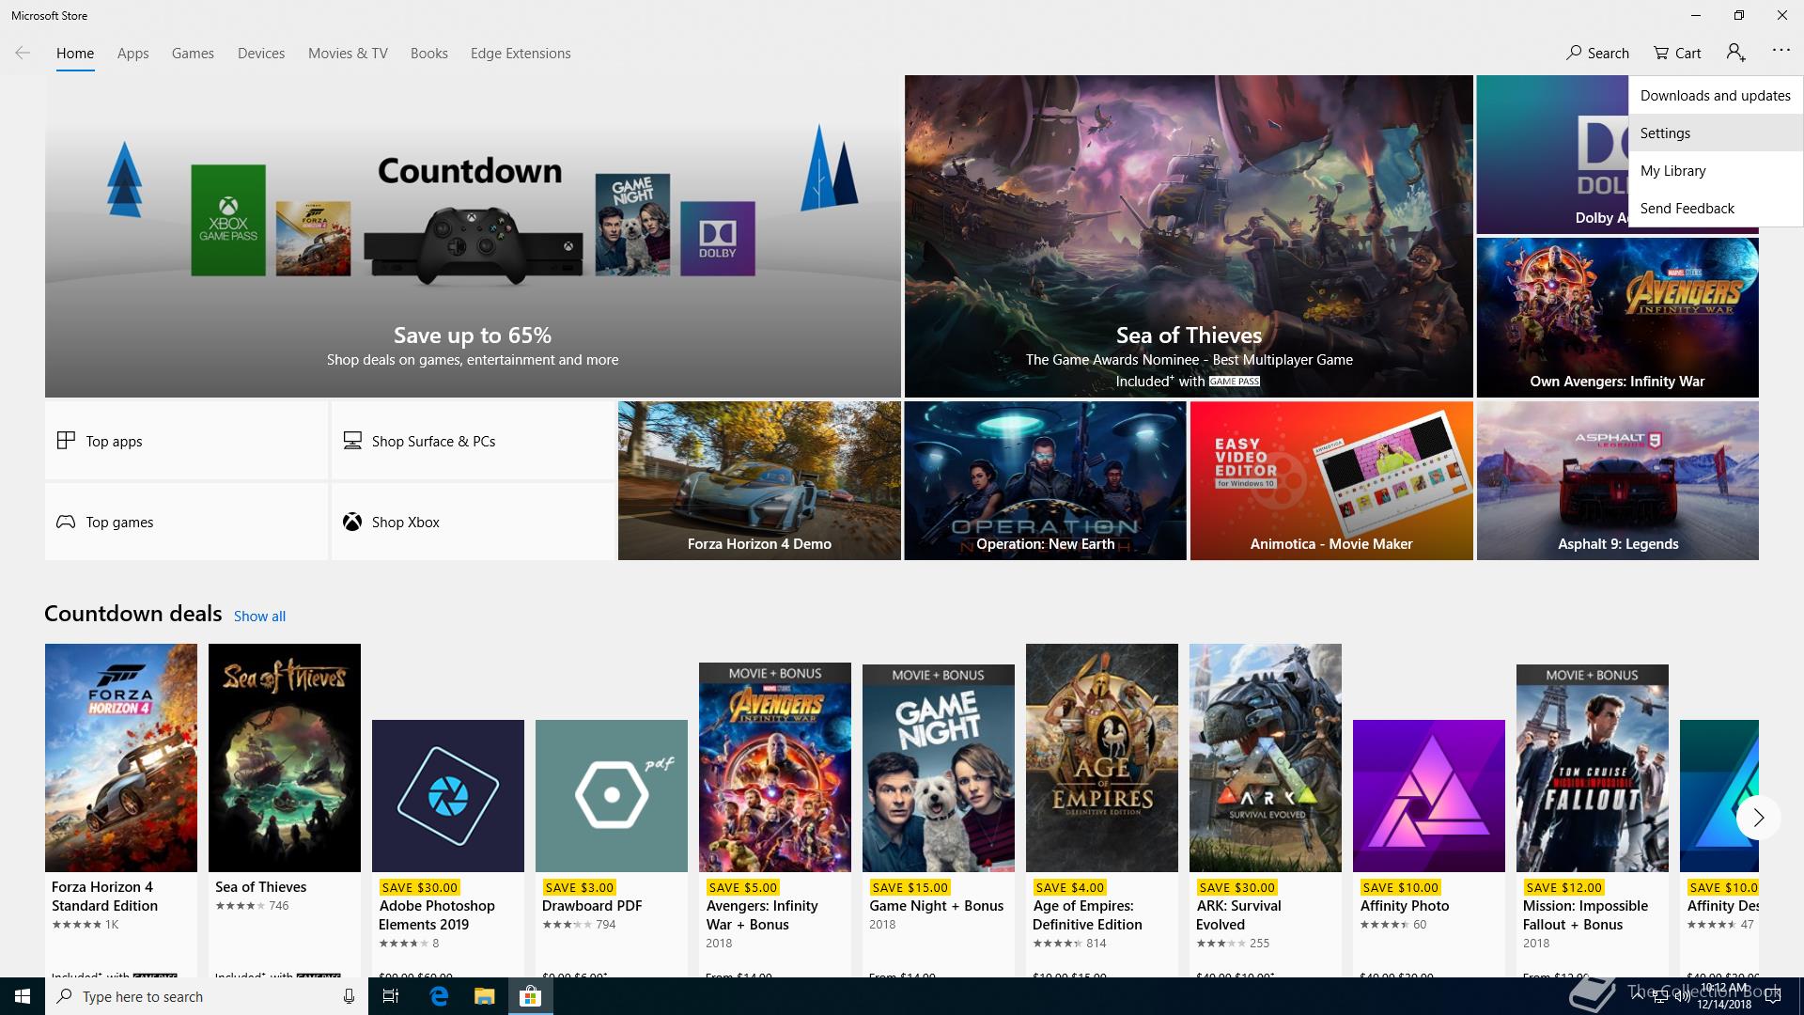Open Forza Horizon 4 Standard Edition deal
Screen dimensions: 1804x1015
coord(121,810)
